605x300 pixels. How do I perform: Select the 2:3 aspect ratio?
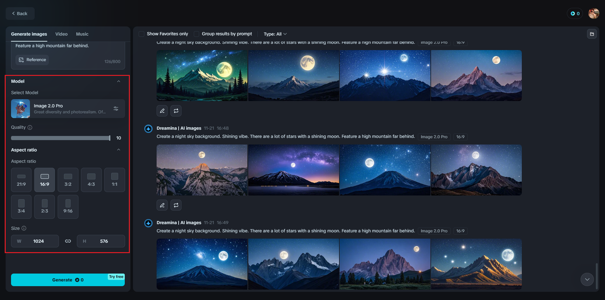click(44, 207)
